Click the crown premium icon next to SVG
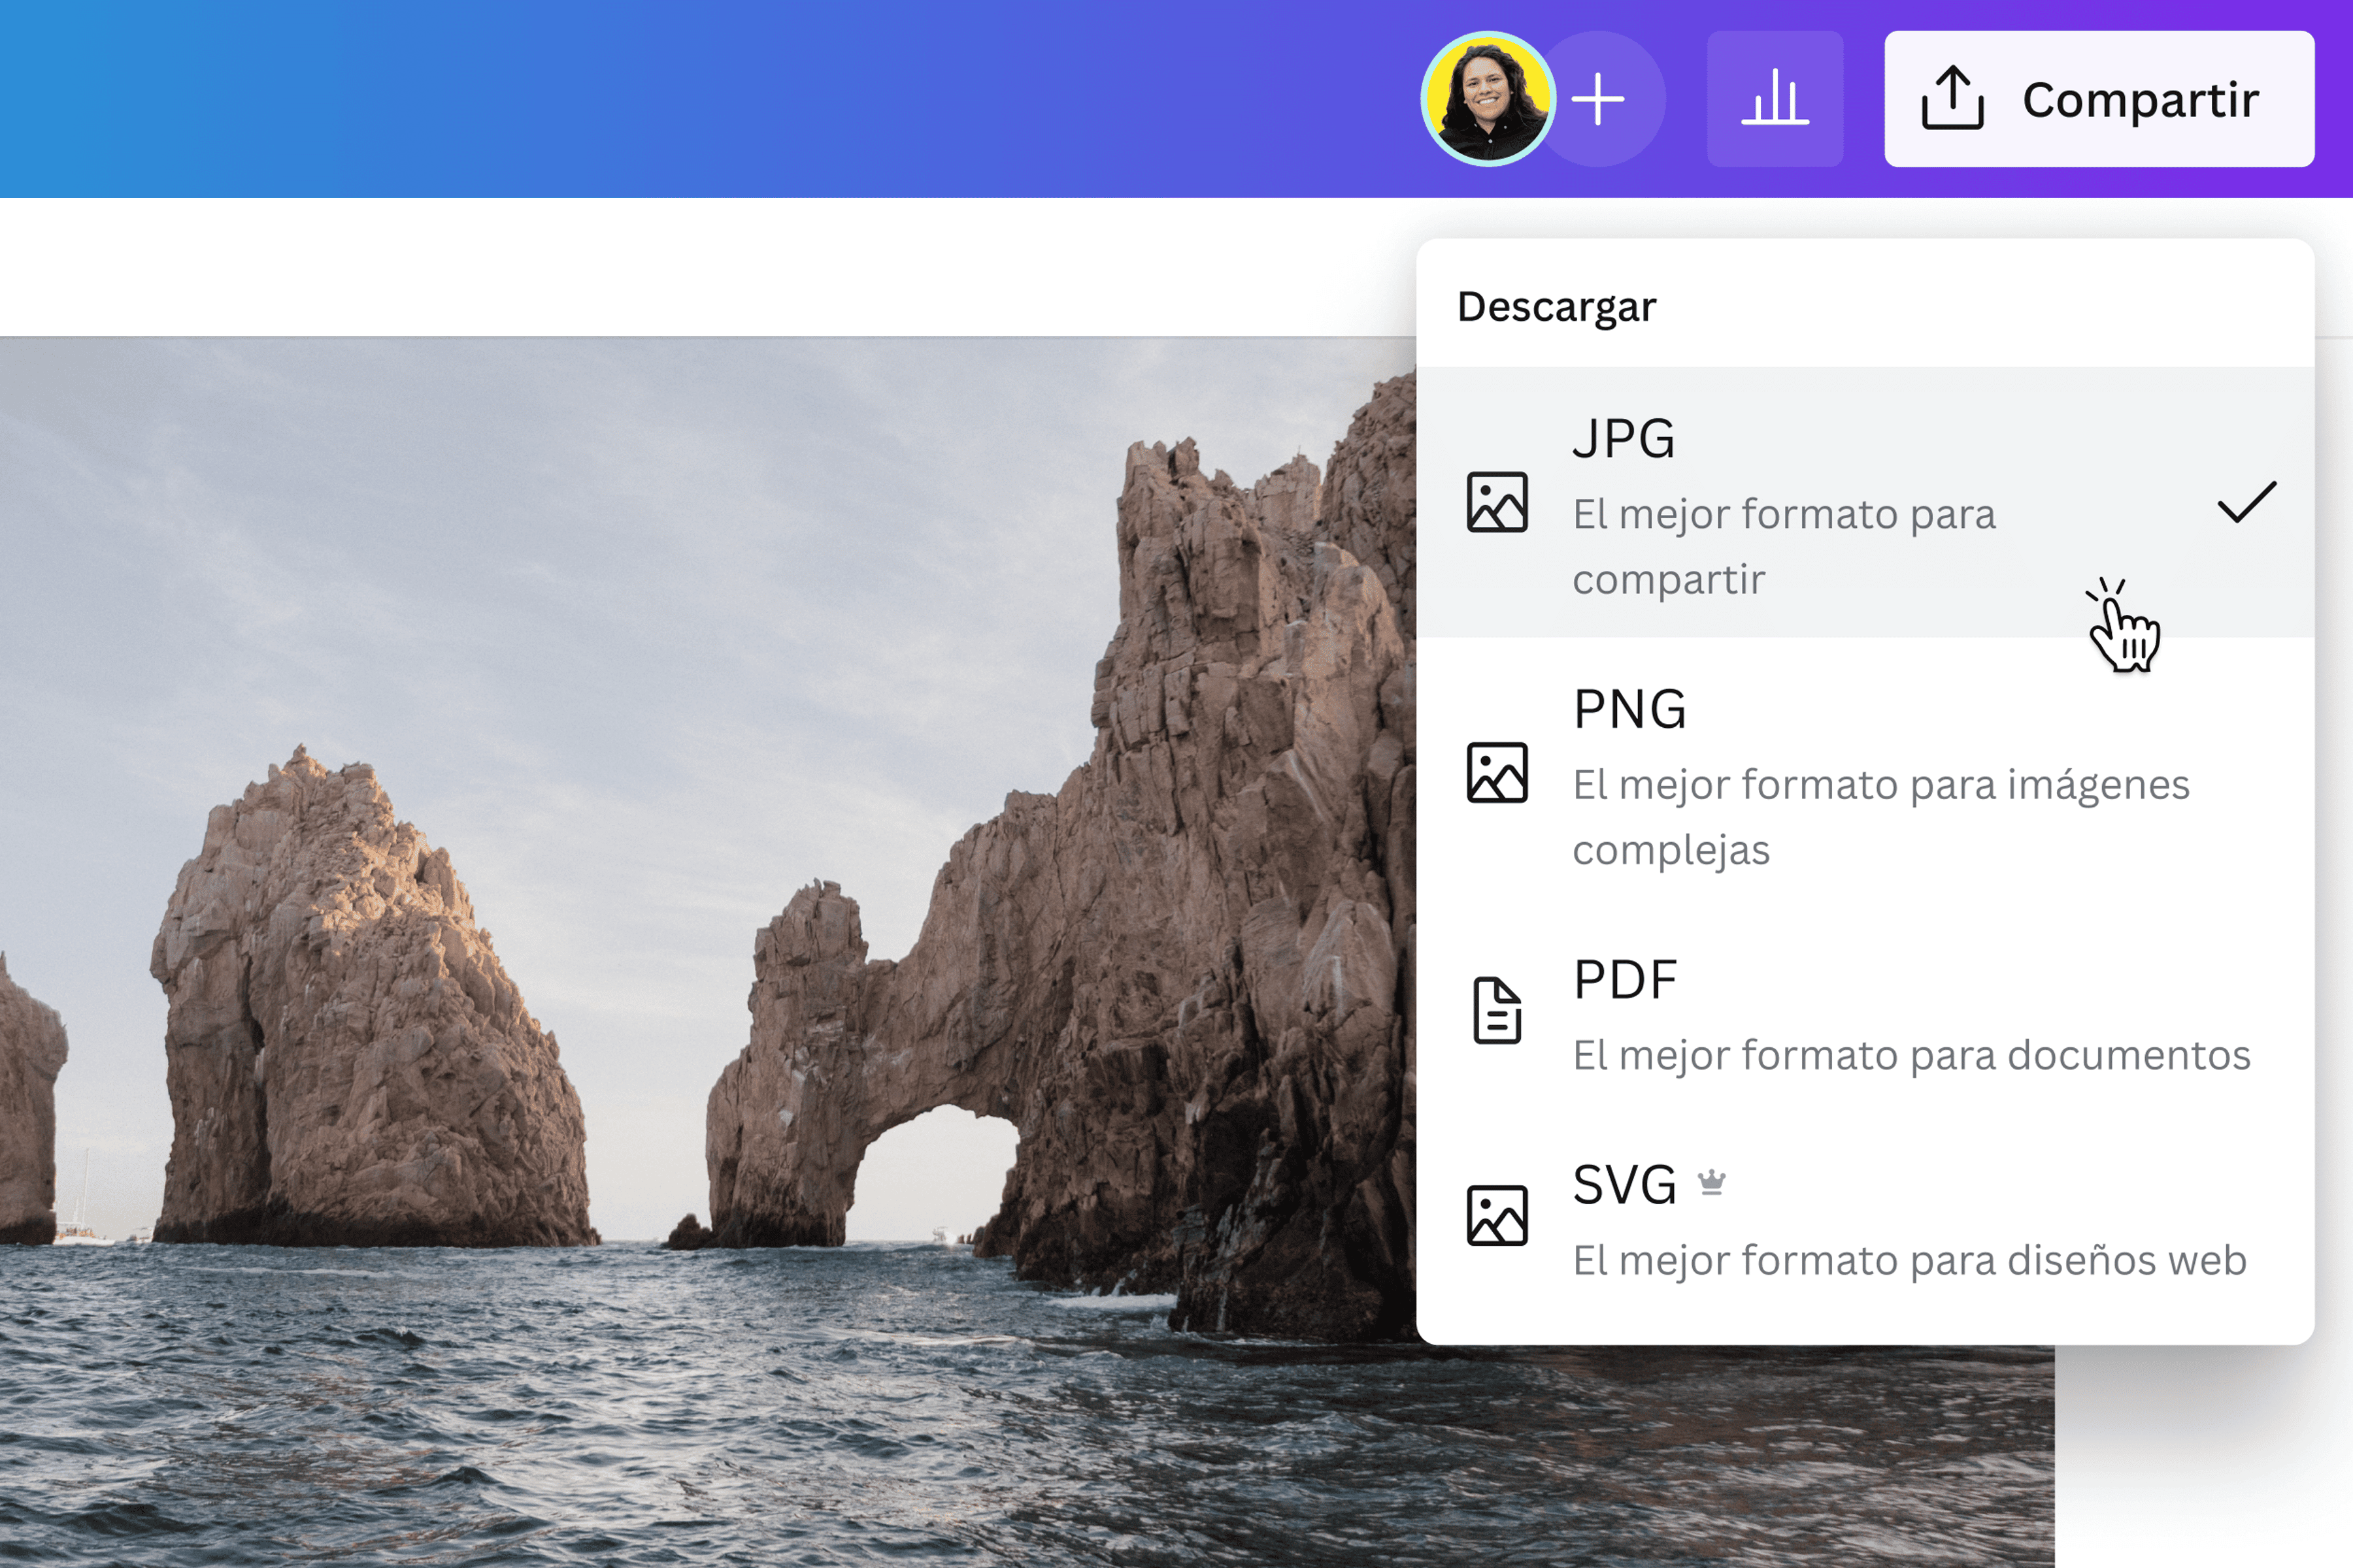This screenshot has width=2353, height=1568. (1712, 1182)
